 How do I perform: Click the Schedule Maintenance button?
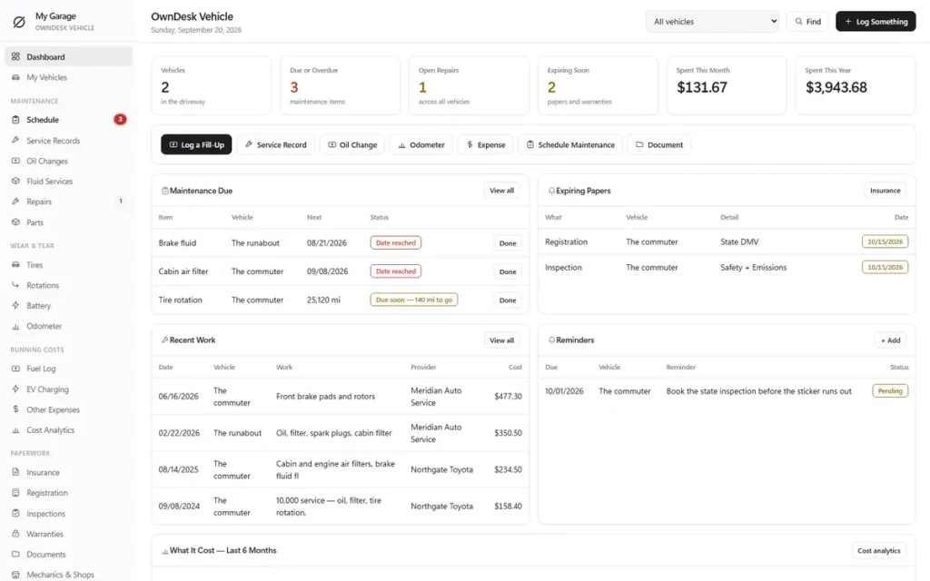570,144
